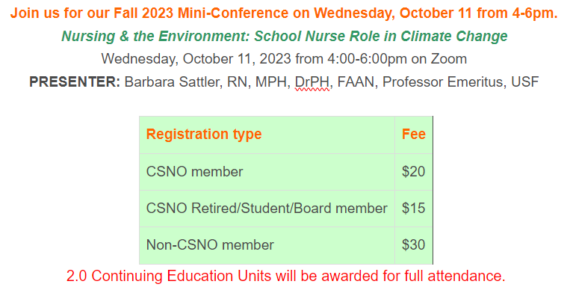Click the Barbara Sattler name text
Viewport: 570px width, 296px height.
[x=172, y=82]
